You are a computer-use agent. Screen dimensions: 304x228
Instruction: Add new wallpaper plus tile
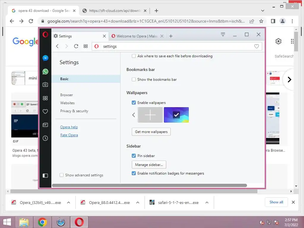150,115
